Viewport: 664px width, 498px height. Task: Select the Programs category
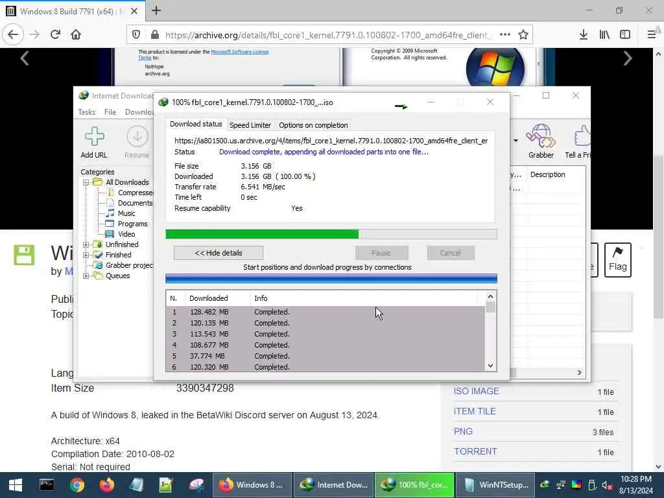(x=132, y=224)
